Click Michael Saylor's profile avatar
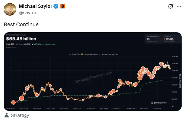 click(x=10, y=9)
